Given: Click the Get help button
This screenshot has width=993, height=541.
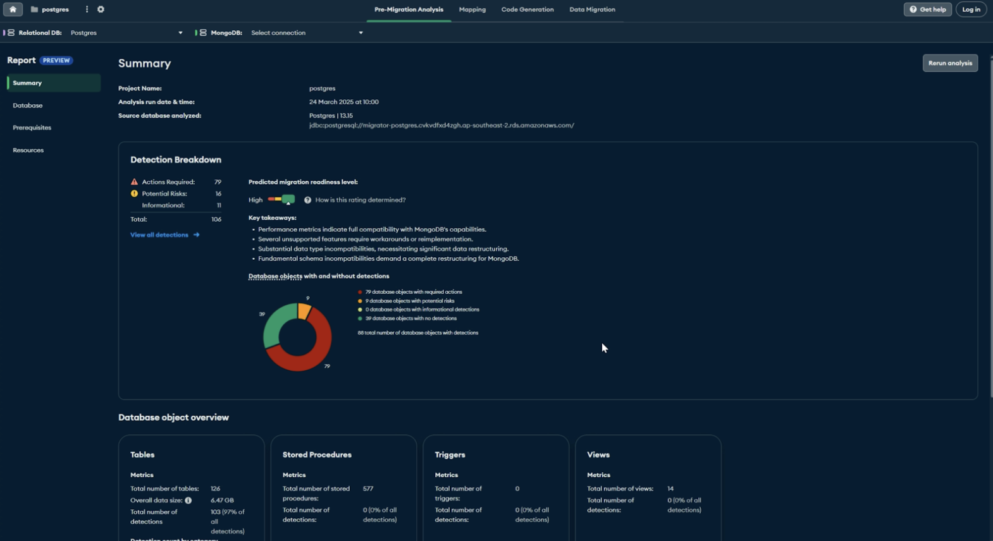Looking at the screenshot, I should coord(927,9).
